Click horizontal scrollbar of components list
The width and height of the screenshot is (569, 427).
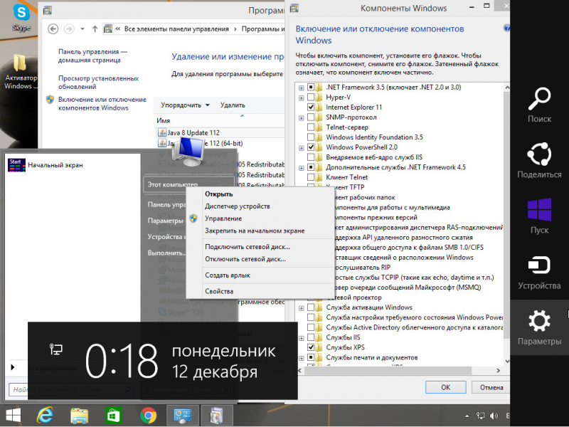click(388, 370)
